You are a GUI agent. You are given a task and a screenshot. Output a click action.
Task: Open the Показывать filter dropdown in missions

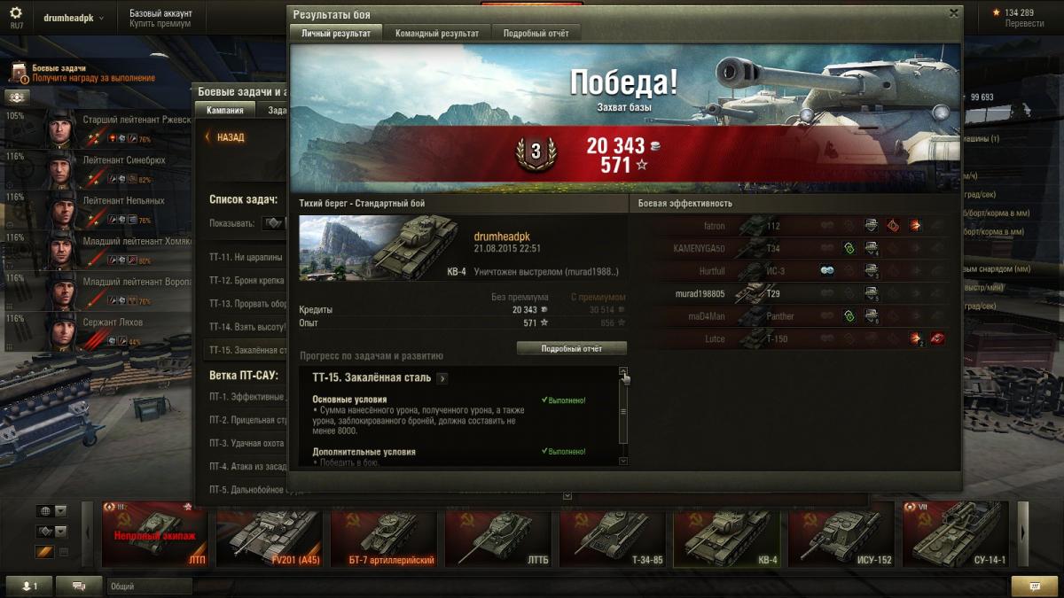[273, 223]
